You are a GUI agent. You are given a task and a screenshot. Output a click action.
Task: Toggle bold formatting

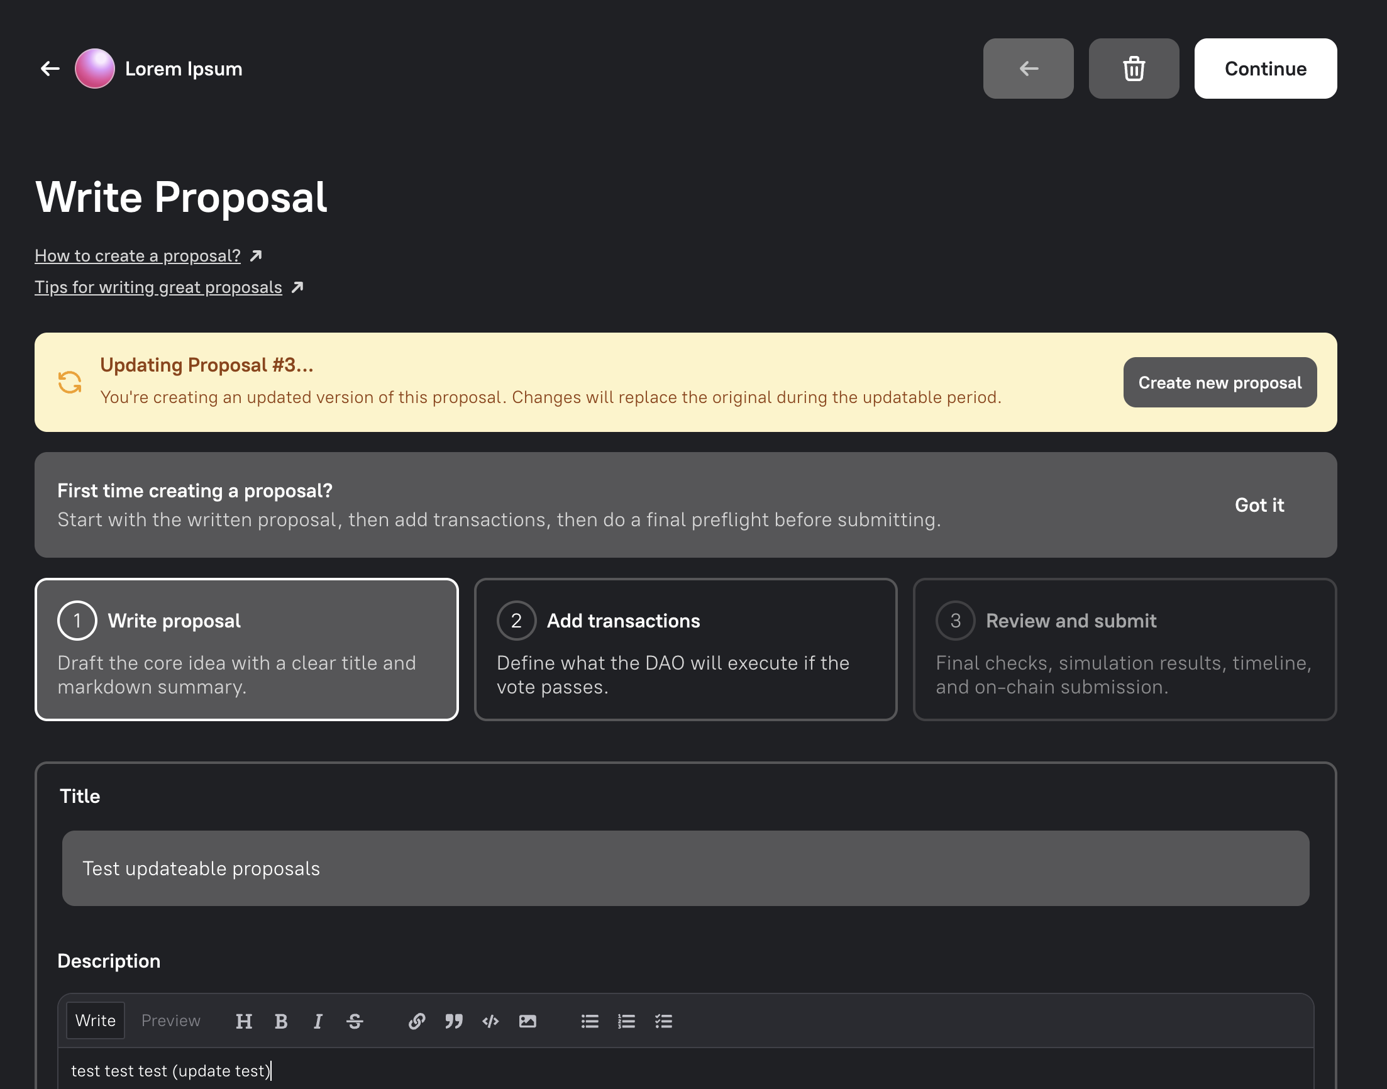[280, 1020]
